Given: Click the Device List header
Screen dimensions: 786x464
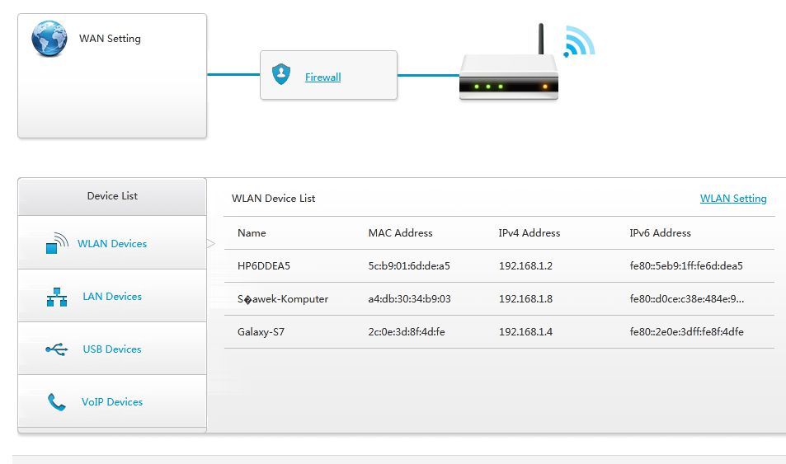Looking at the screenshot, I should coord(112,196).
